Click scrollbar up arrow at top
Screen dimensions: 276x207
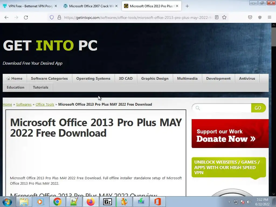(x=274, y=25)
